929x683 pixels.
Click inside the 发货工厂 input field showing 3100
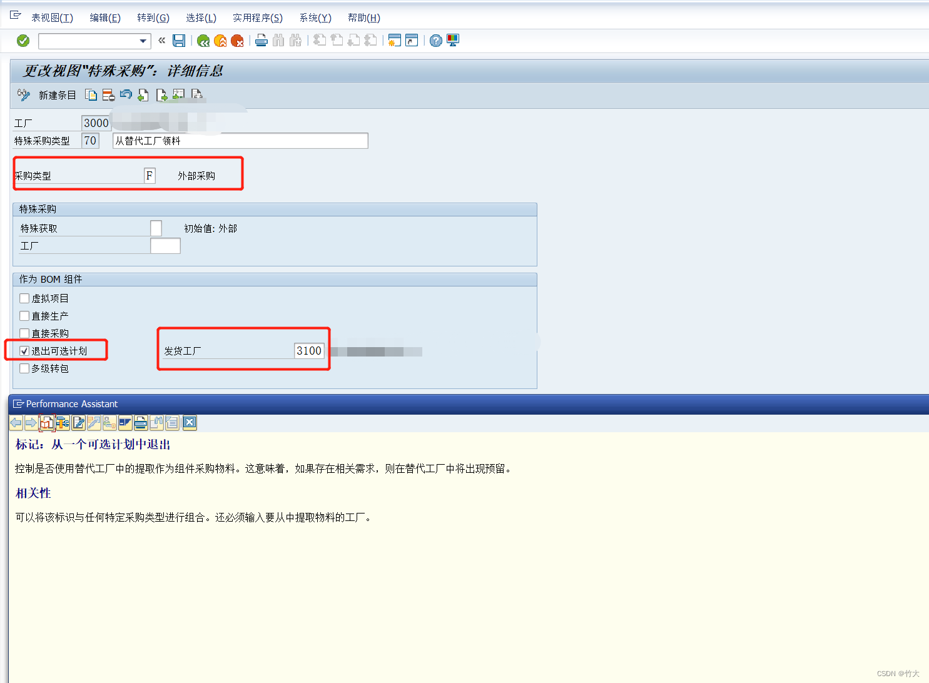309,350
